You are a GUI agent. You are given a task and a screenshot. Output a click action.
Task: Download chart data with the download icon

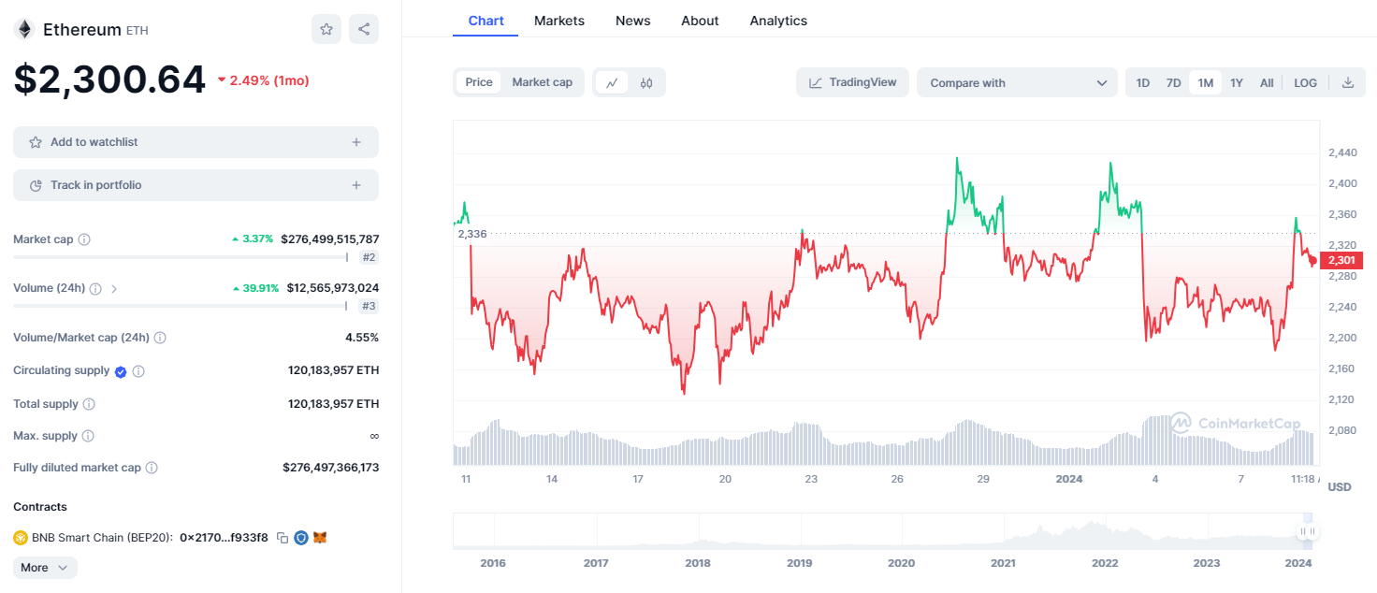[x=1348, y=82]
